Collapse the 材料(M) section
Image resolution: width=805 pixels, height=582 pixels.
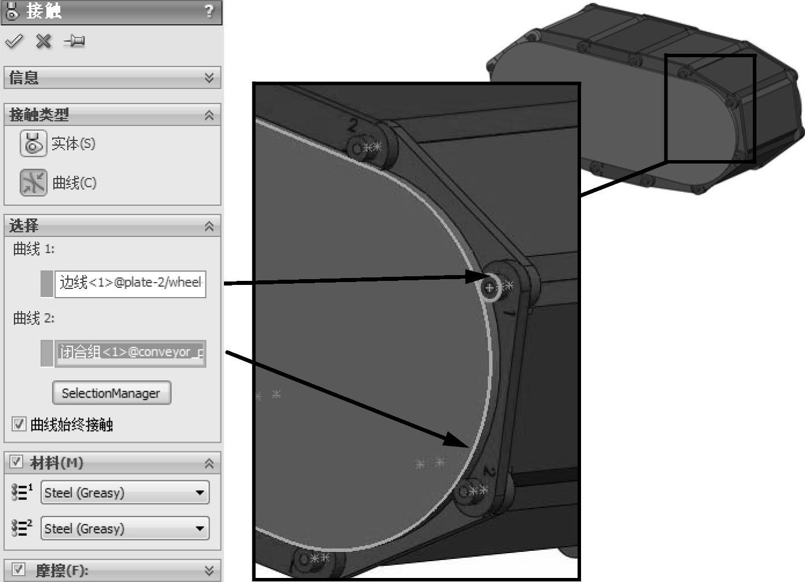tap(209, 463)
